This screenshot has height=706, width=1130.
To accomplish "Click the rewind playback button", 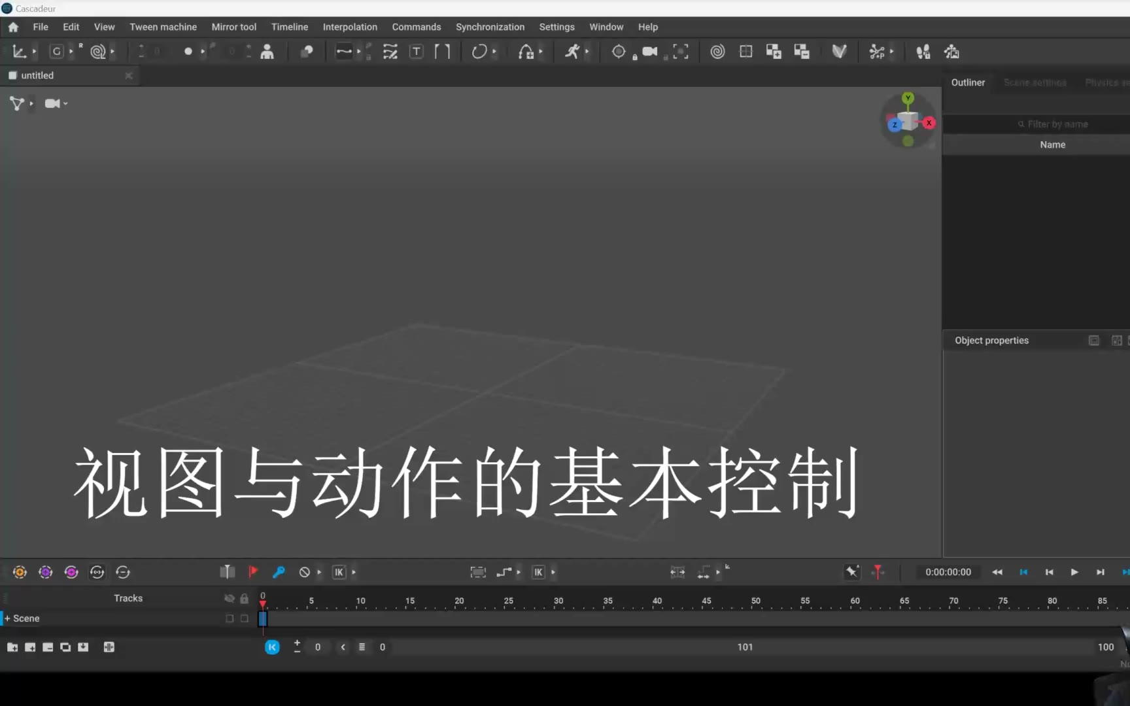I will [x=997, y=572].
